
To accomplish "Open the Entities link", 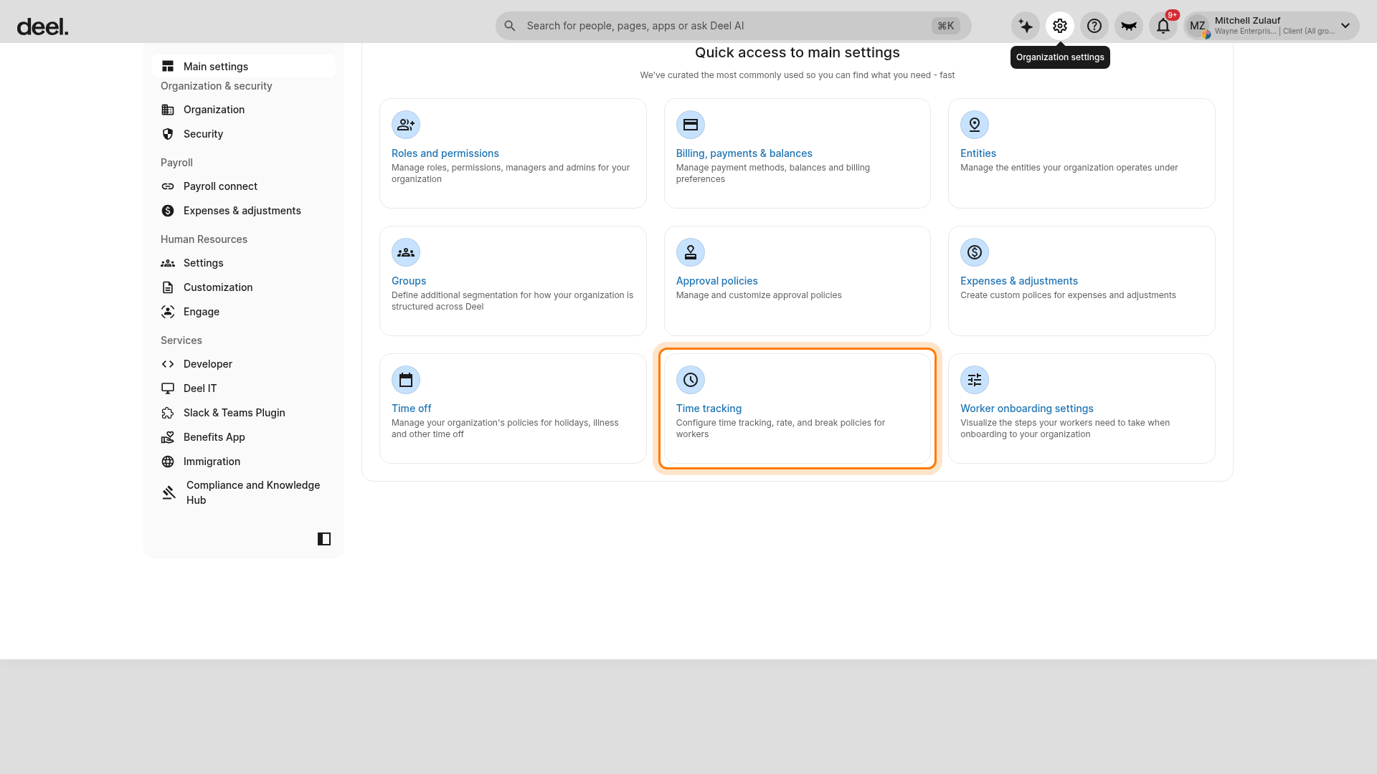I will click(x=978, y=153).
